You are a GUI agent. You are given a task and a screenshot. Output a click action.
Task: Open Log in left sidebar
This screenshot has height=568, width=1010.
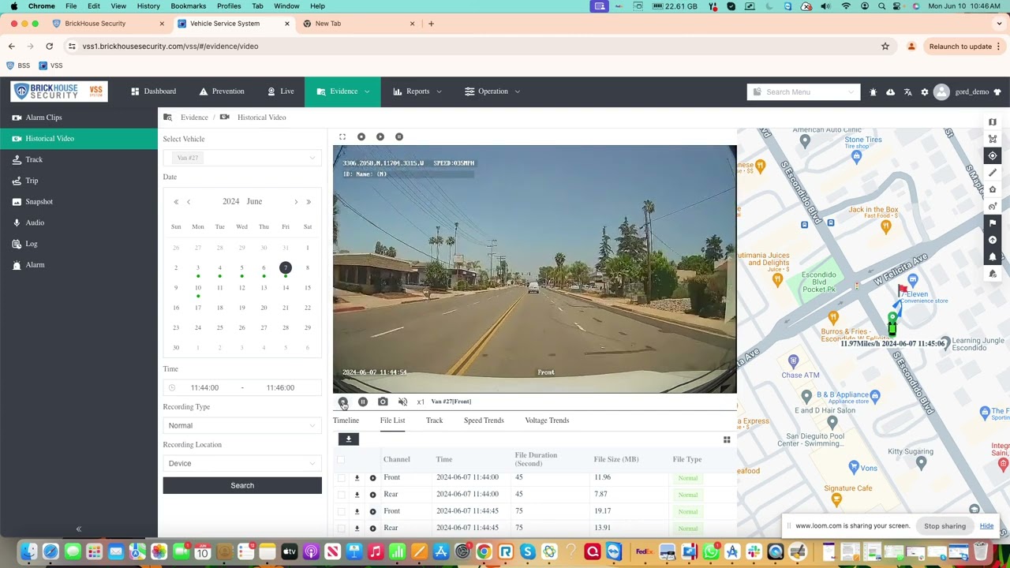pyautogui.click(x=79, y=244)
